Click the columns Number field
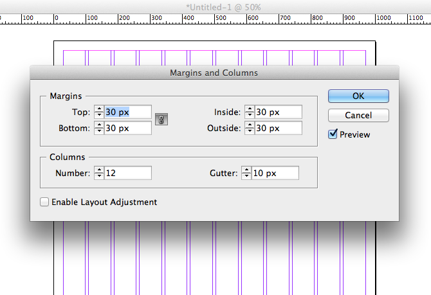 128,172
